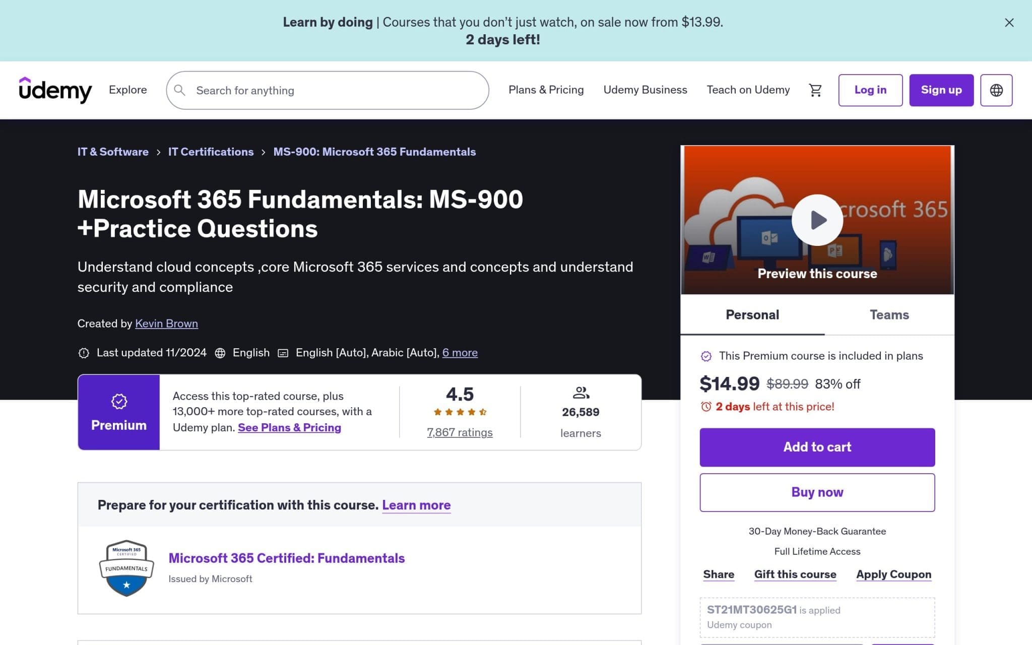Click the closed captions icon
1032x645 pixels.
(x=283, y=353)
